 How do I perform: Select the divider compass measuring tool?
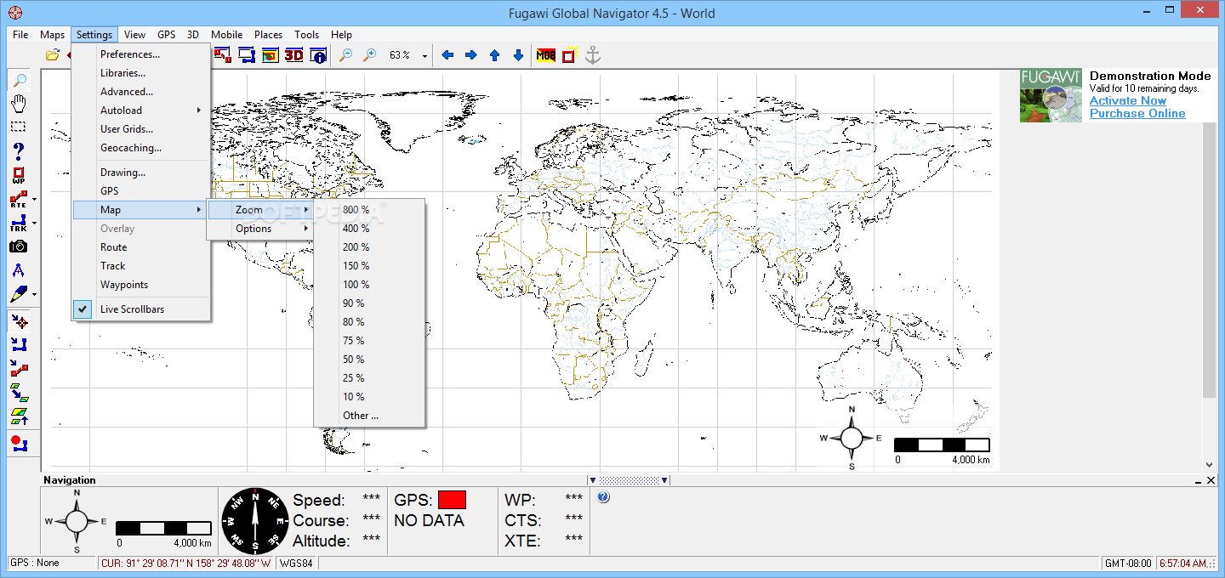click(x=19, y=271)
